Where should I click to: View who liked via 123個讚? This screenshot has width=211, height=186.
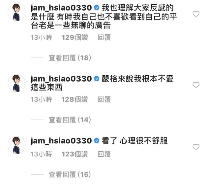click(75, 154)
